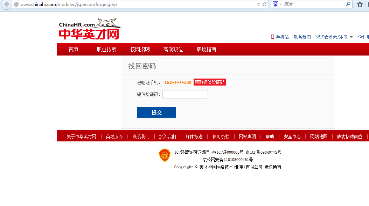The image size is (369, 206).
Task: Open the 安全中心 footer link
Action: pos(292,137)
